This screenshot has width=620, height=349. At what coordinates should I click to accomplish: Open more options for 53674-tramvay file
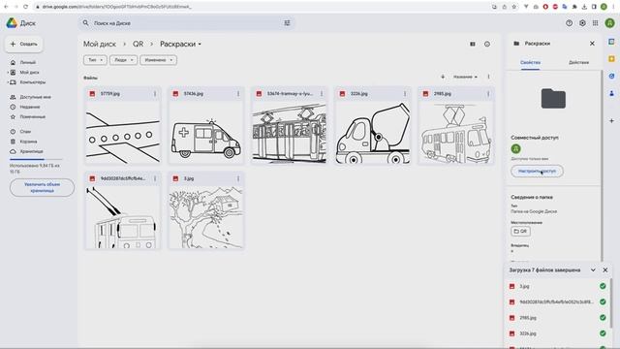click(x=322, y=94)
